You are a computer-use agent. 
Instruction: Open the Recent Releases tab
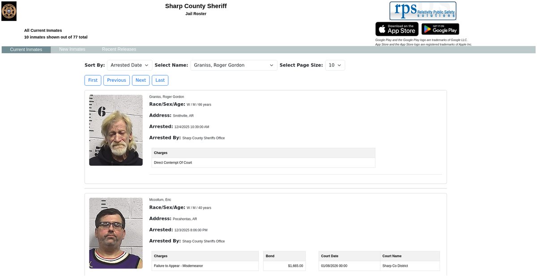pos(119,50)
